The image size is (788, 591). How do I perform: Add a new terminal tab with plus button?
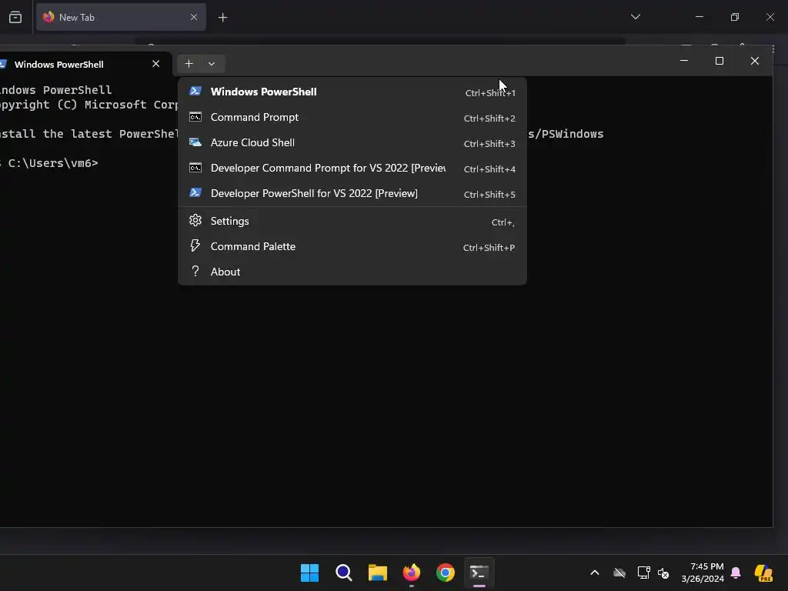[x=189, y=64]
